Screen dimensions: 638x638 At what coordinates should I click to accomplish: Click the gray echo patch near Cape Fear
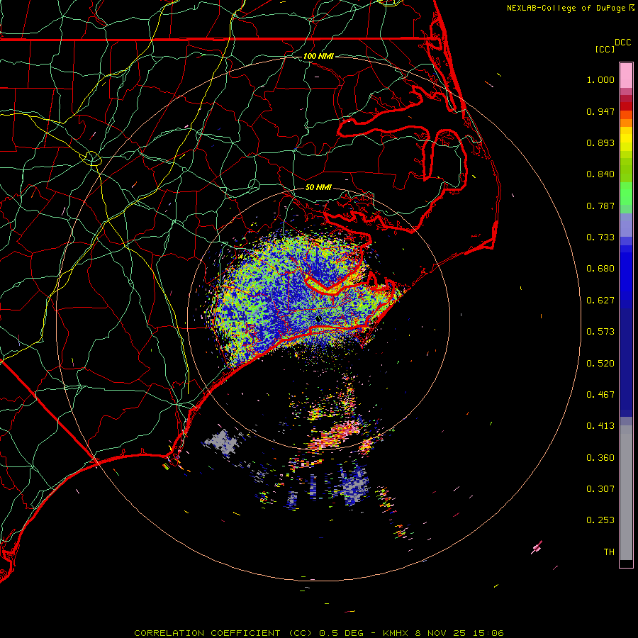[x=223, y=442]
